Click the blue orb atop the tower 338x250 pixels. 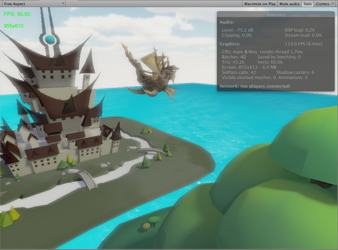coord(50,39)
